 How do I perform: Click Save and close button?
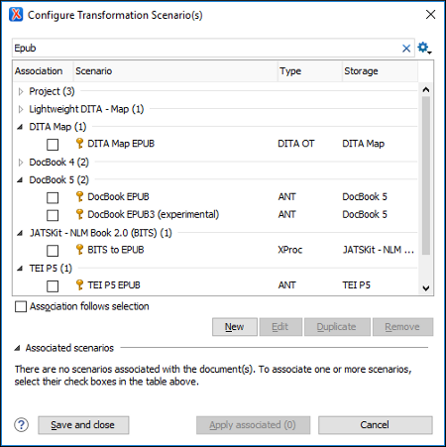click(x=83, y=425)
